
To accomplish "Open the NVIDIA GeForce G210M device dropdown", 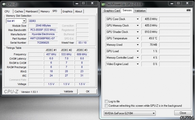I will (154, 113).
